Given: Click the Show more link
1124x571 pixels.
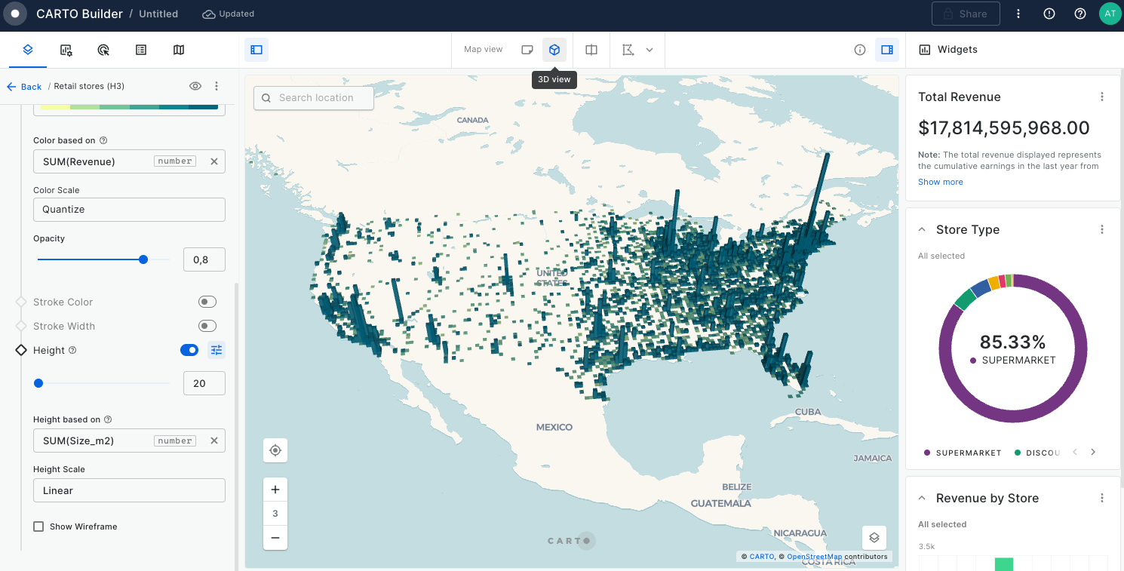Looking at the screenshot, I should (940, 182).
